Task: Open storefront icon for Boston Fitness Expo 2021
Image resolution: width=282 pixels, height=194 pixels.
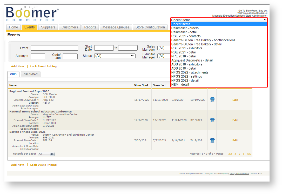Action: (212, 141)
